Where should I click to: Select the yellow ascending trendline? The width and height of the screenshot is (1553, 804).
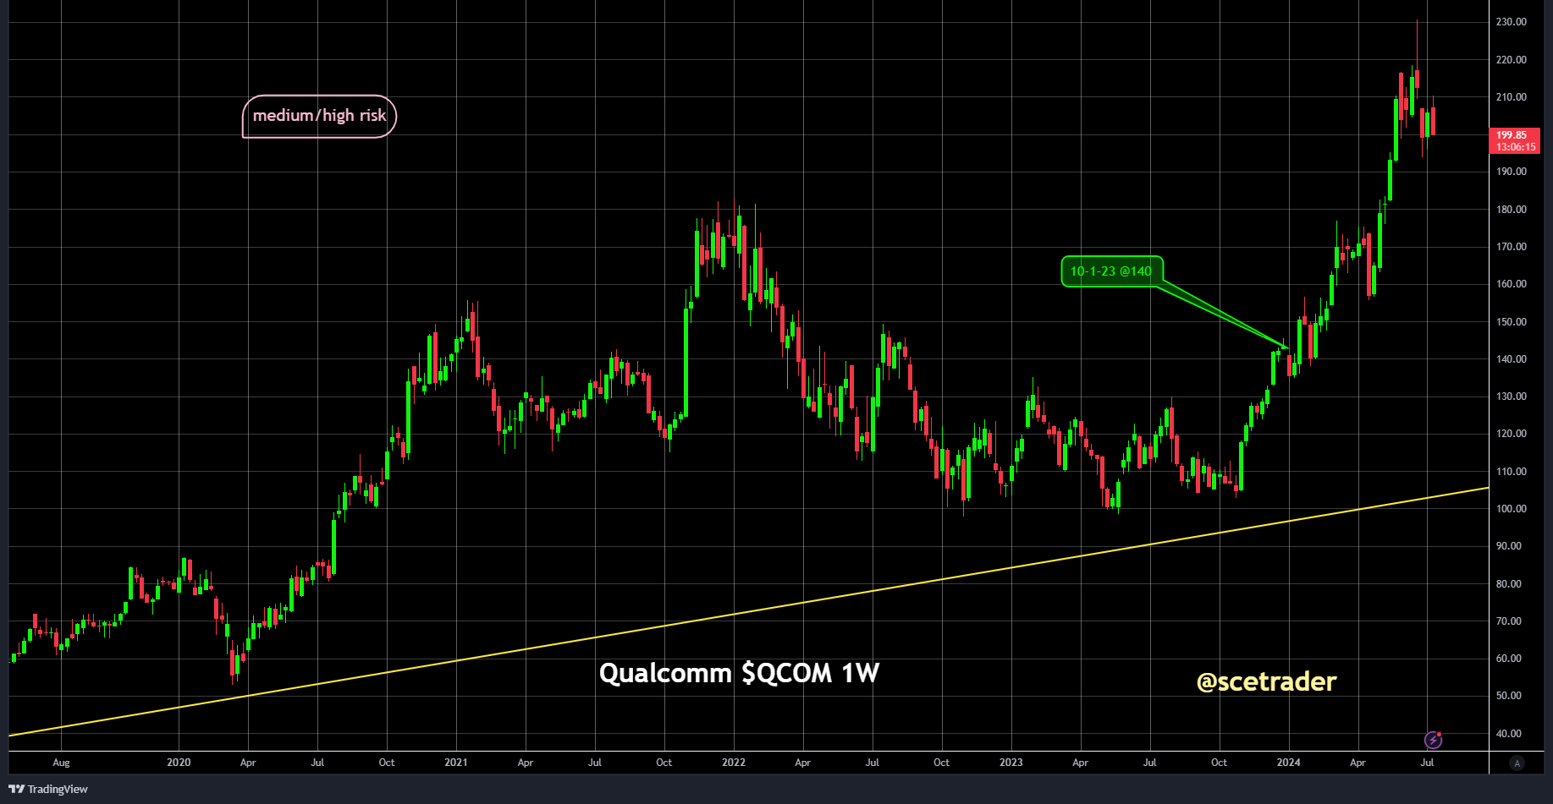(x=748, y=612)
